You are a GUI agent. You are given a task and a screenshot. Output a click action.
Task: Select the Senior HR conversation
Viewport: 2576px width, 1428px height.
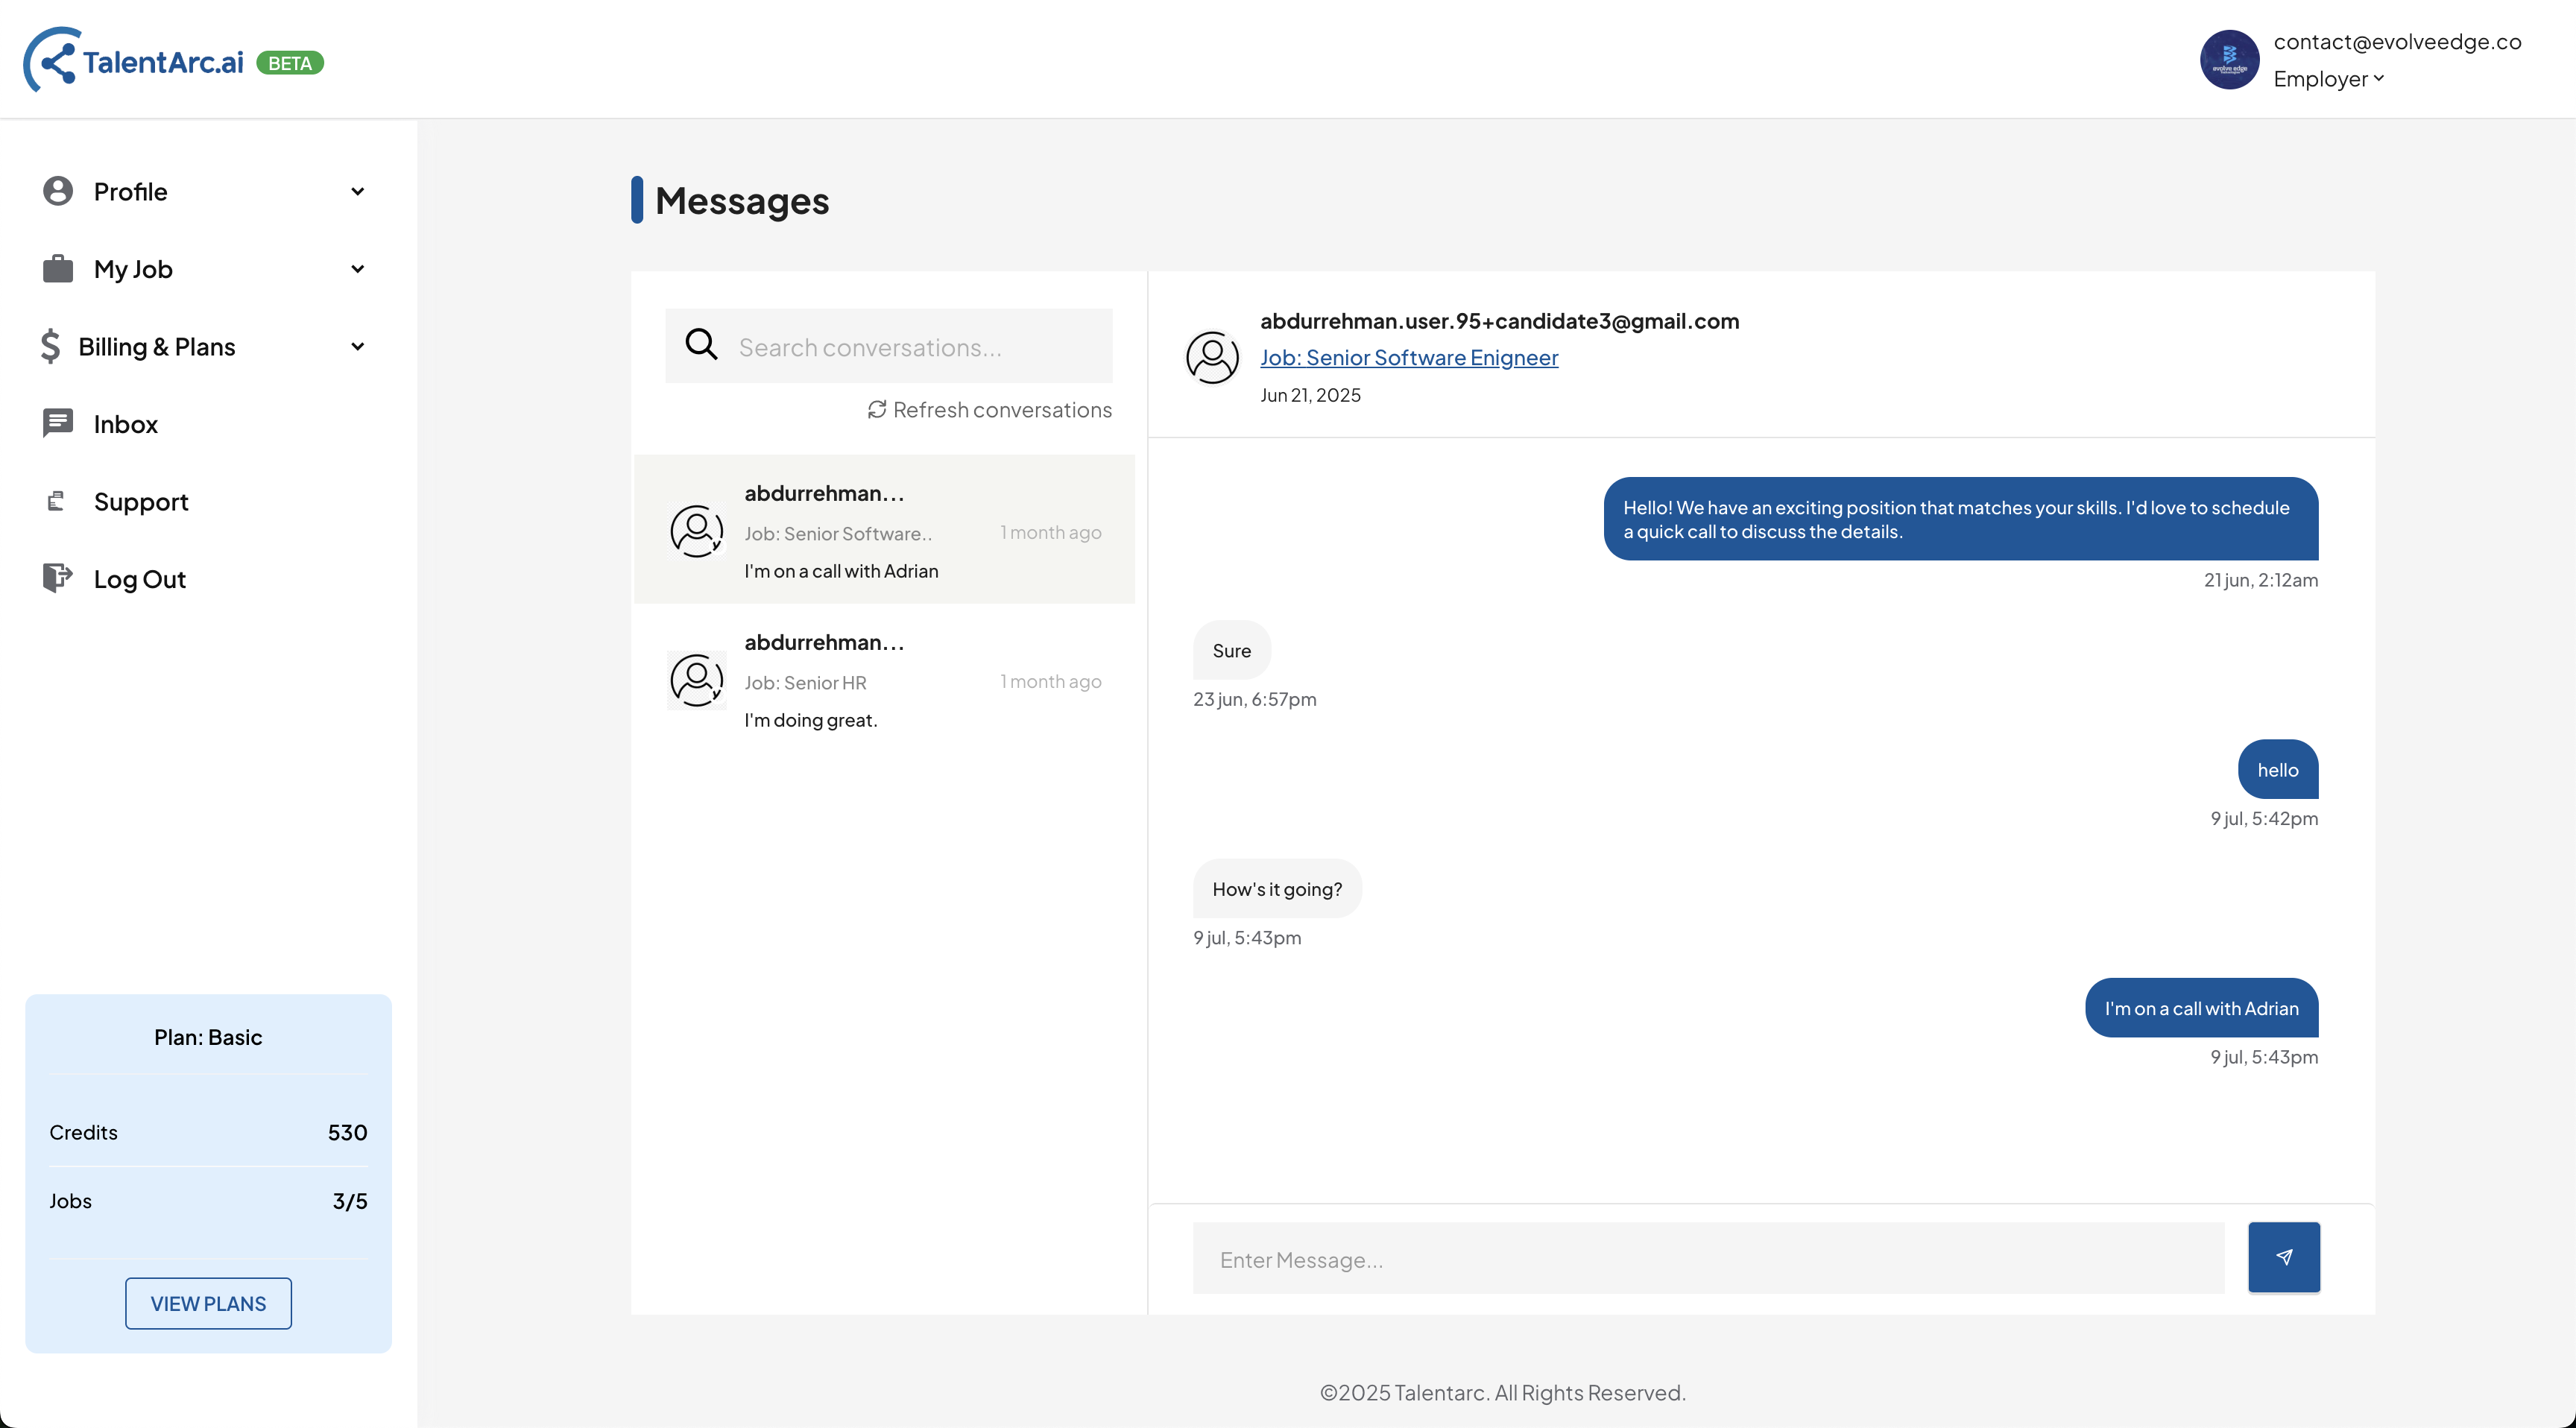point(884,681)
